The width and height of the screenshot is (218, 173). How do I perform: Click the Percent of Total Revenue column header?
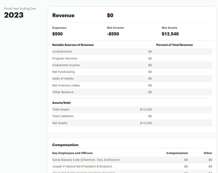coord(174,45)
